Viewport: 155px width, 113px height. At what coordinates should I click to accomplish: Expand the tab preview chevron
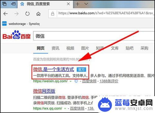(x=86, y=4)
